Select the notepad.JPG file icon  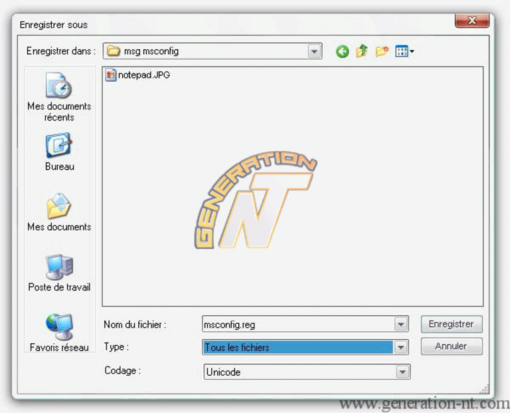[111, 75]
